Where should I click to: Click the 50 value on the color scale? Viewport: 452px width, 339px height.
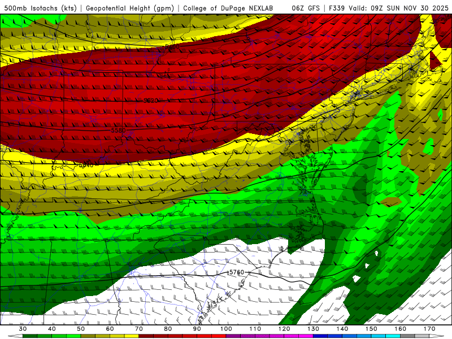click(81, 329)
